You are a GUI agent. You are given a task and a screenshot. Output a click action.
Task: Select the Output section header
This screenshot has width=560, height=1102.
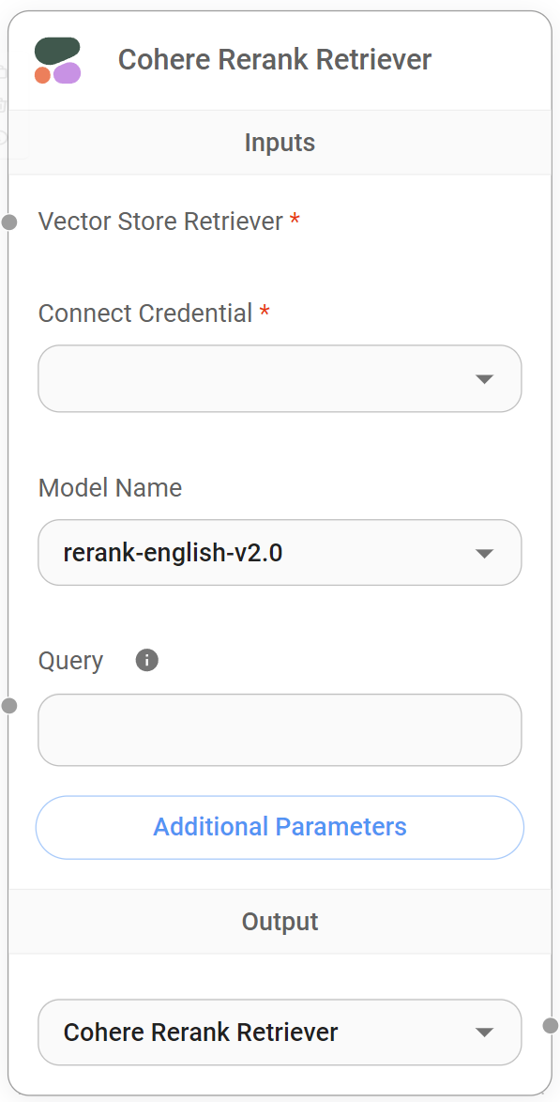click(x=280, y=921)
